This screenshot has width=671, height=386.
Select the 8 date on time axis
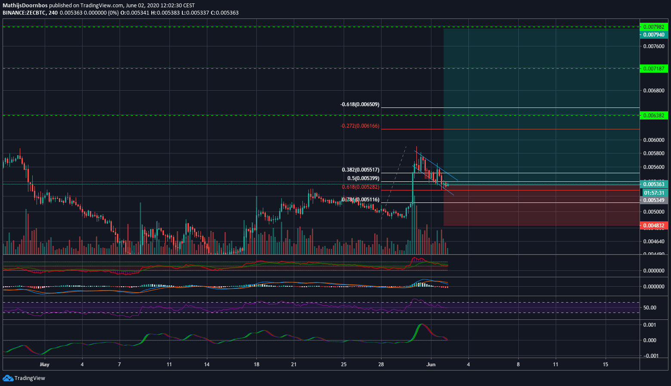[x=518, y=365]
